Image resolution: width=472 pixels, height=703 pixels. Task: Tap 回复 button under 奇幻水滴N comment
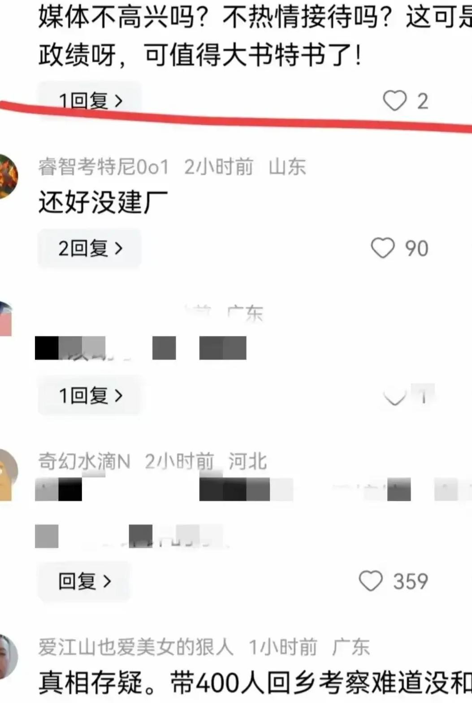coord(84,581)
